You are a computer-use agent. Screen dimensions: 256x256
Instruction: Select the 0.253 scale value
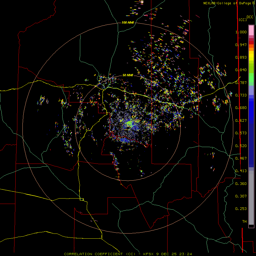click(241, 209)
